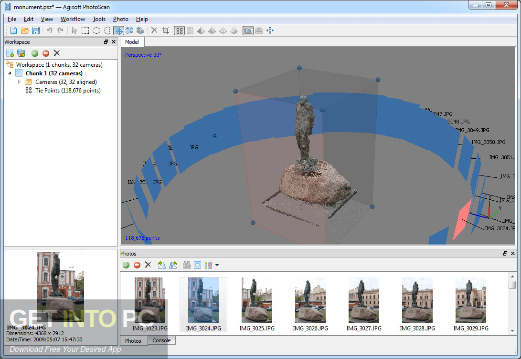Viewport: 521px width, 359px height.
Task: Click Enable Items green check in Workspace
Action: click(35, 53)
